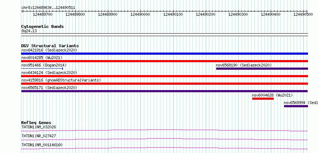Open transcript label TATDN1|NR_027427
Viewport: 318px width, 153px height.
(x=39, y=136)
